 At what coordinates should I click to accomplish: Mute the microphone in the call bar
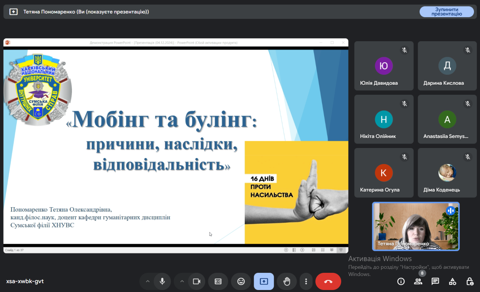tap(162, 281)
